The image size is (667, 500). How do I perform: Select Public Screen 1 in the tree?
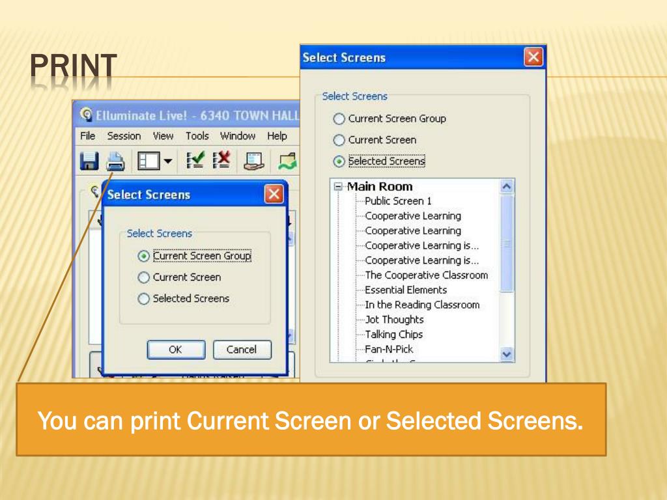coord(398,201)
